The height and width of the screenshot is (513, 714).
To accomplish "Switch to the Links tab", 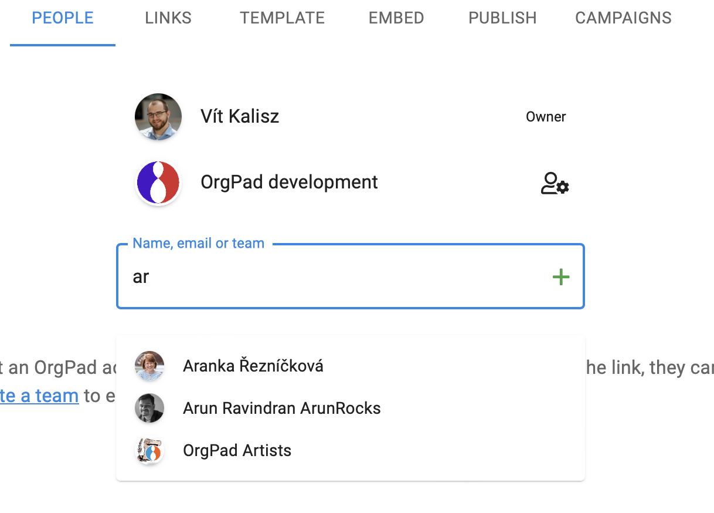I will 168,18.
